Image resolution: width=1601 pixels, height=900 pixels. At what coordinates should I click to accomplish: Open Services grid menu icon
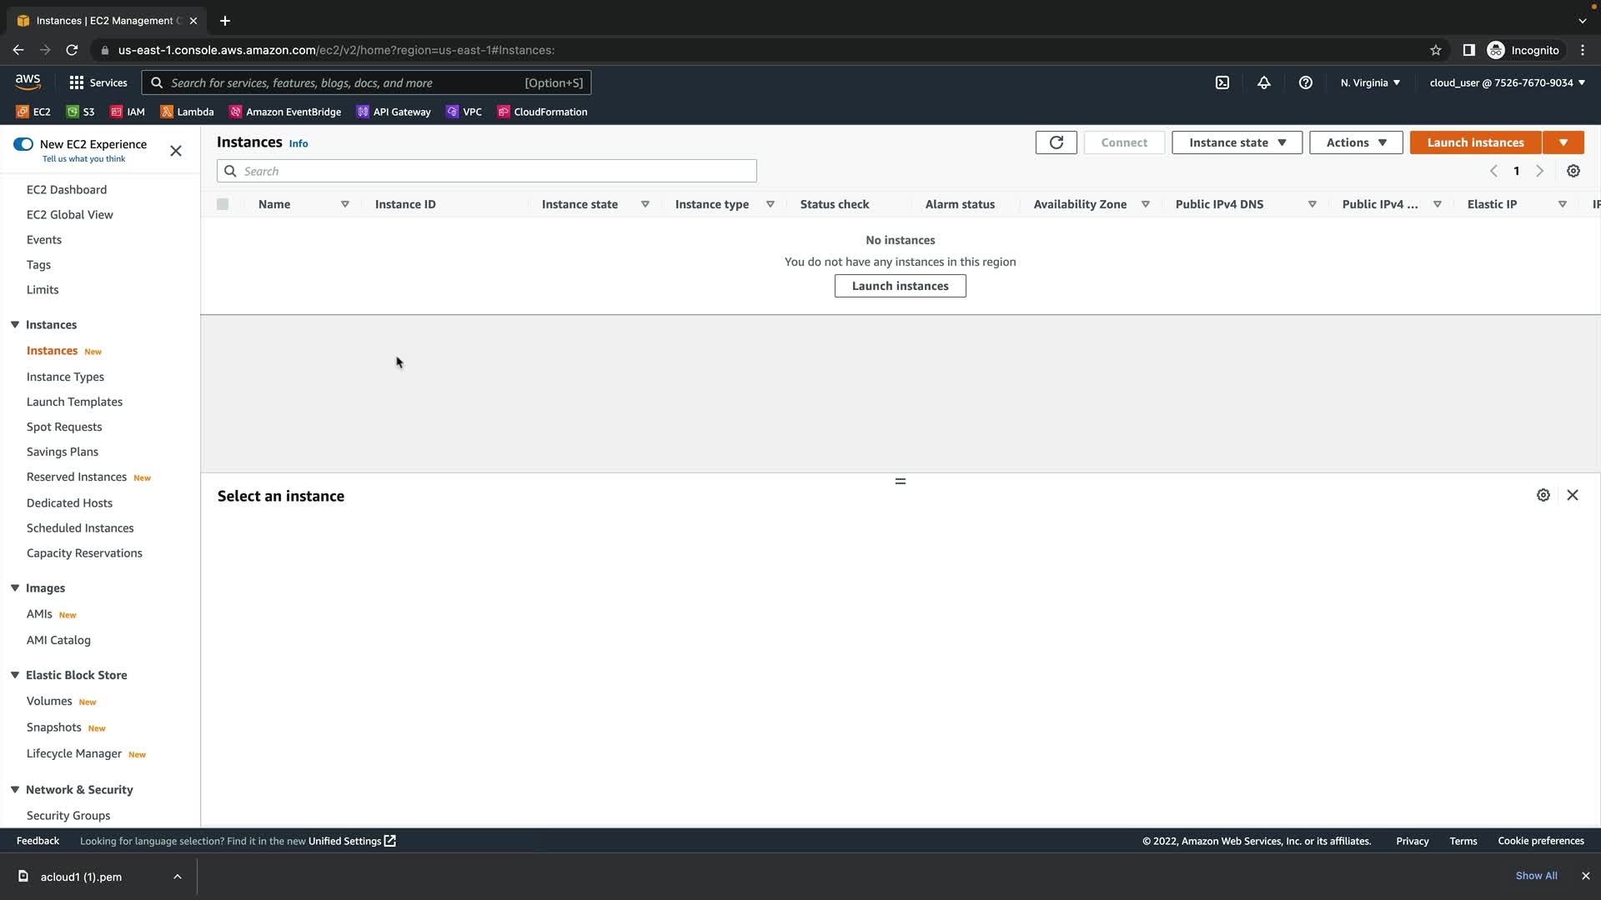click(x=77, y=82)
